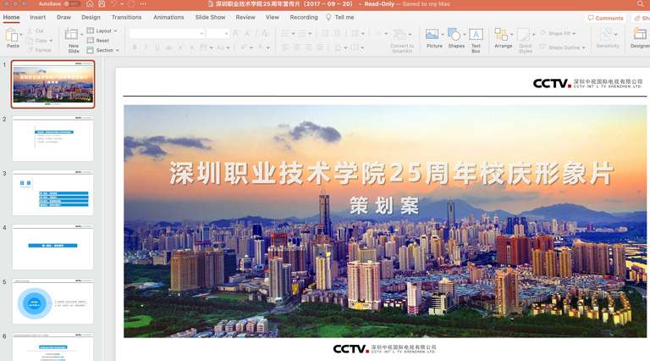Select slide 1 thumbnail
650x361 pixels.
click(x=52, y=84)
